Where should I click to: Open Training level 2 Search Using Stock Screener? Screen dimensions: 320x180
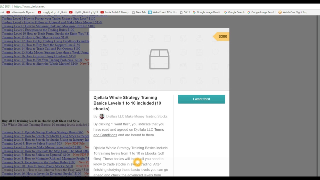(x=45, y=136)
